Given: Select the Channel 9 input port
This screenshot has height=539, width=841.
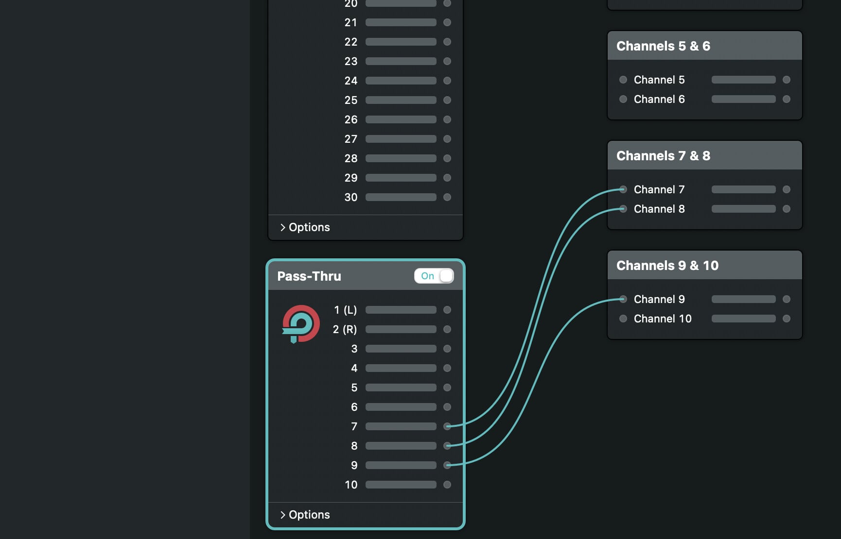Looking at the screenshot, I should coord(623,299).
